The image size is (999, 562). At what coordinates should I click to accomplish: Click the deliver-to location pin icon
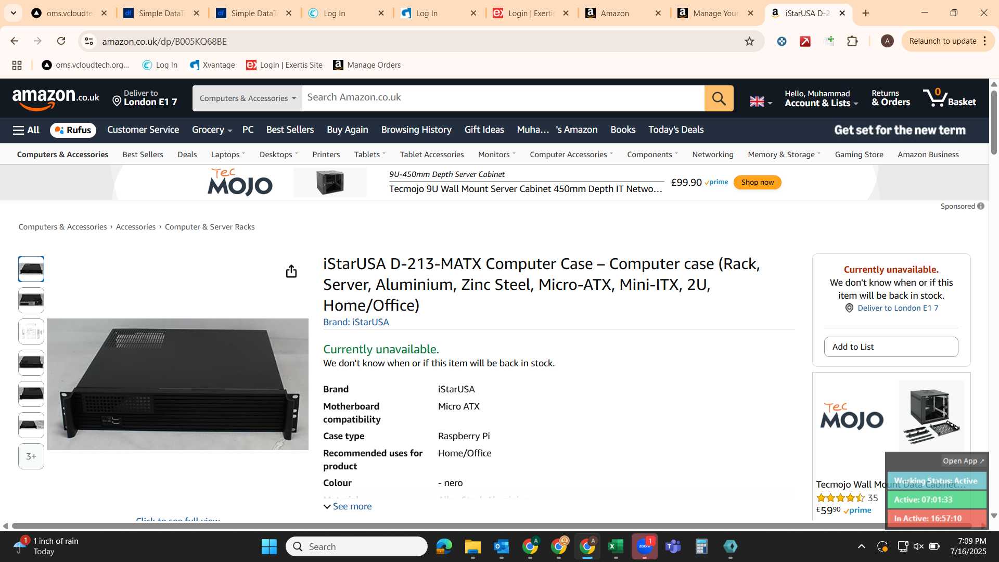coord(117,101)
